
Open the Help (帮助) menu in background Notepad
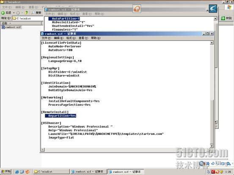[x=99, y=14]
